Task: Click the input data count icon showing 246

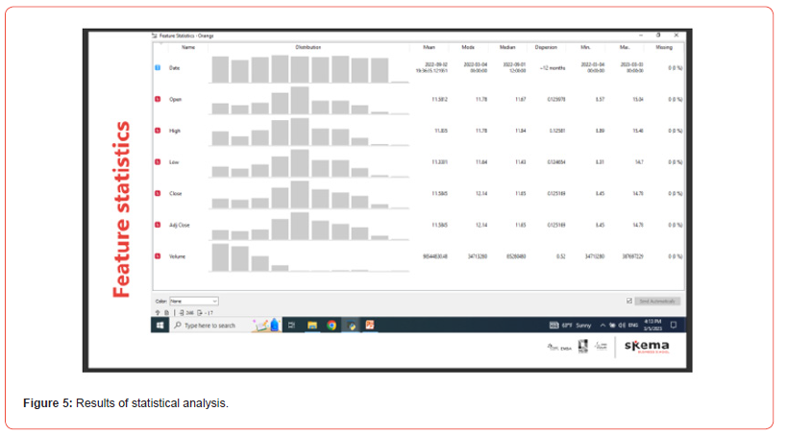Action: point(186,312)
